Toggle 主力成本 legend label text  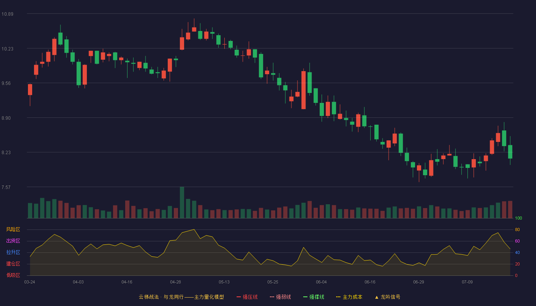[x=352, y=297]
